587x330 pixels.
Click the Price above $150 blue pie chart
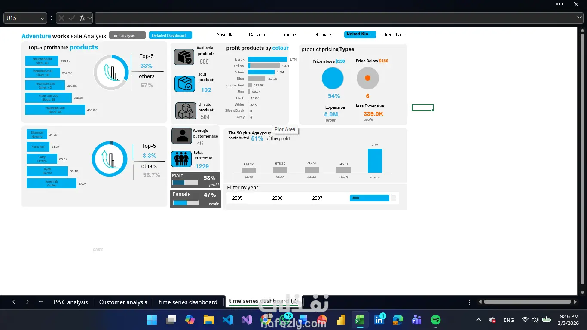pyautogui.click(x=333, y=79)
